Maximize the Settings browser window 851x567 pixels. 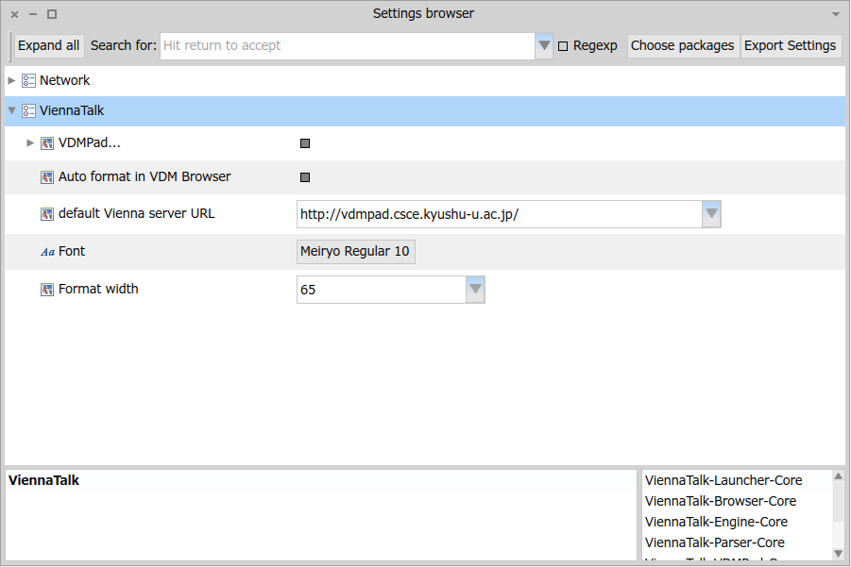[x=52, y=14]
